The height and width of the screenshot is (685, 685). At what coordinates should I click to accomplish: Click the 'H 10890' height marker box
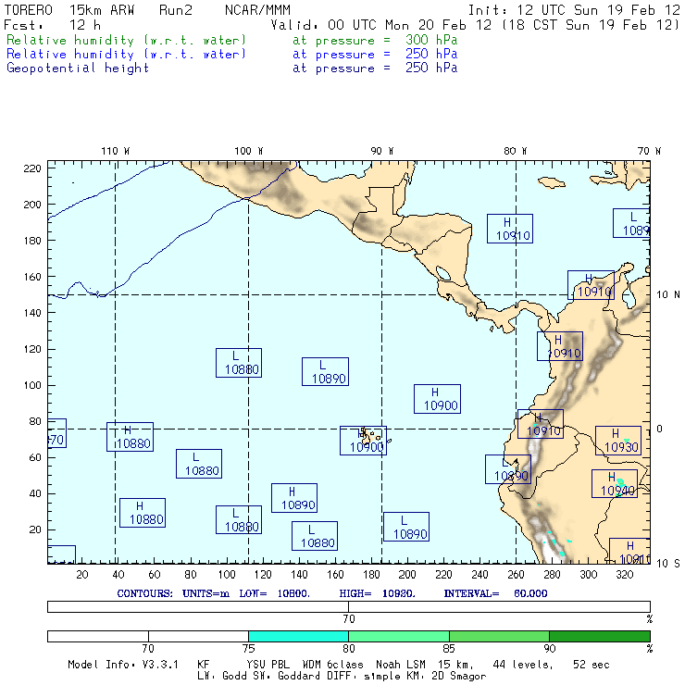(x=294, y=498)
